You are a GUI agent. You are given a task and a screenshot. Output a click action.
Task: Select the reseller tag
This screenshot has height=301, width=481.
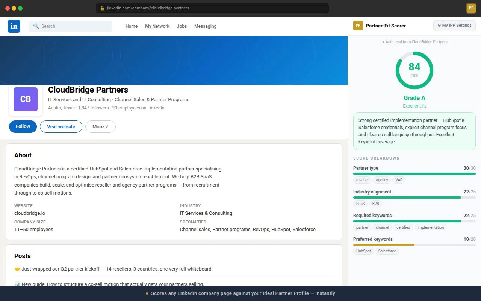362,180
